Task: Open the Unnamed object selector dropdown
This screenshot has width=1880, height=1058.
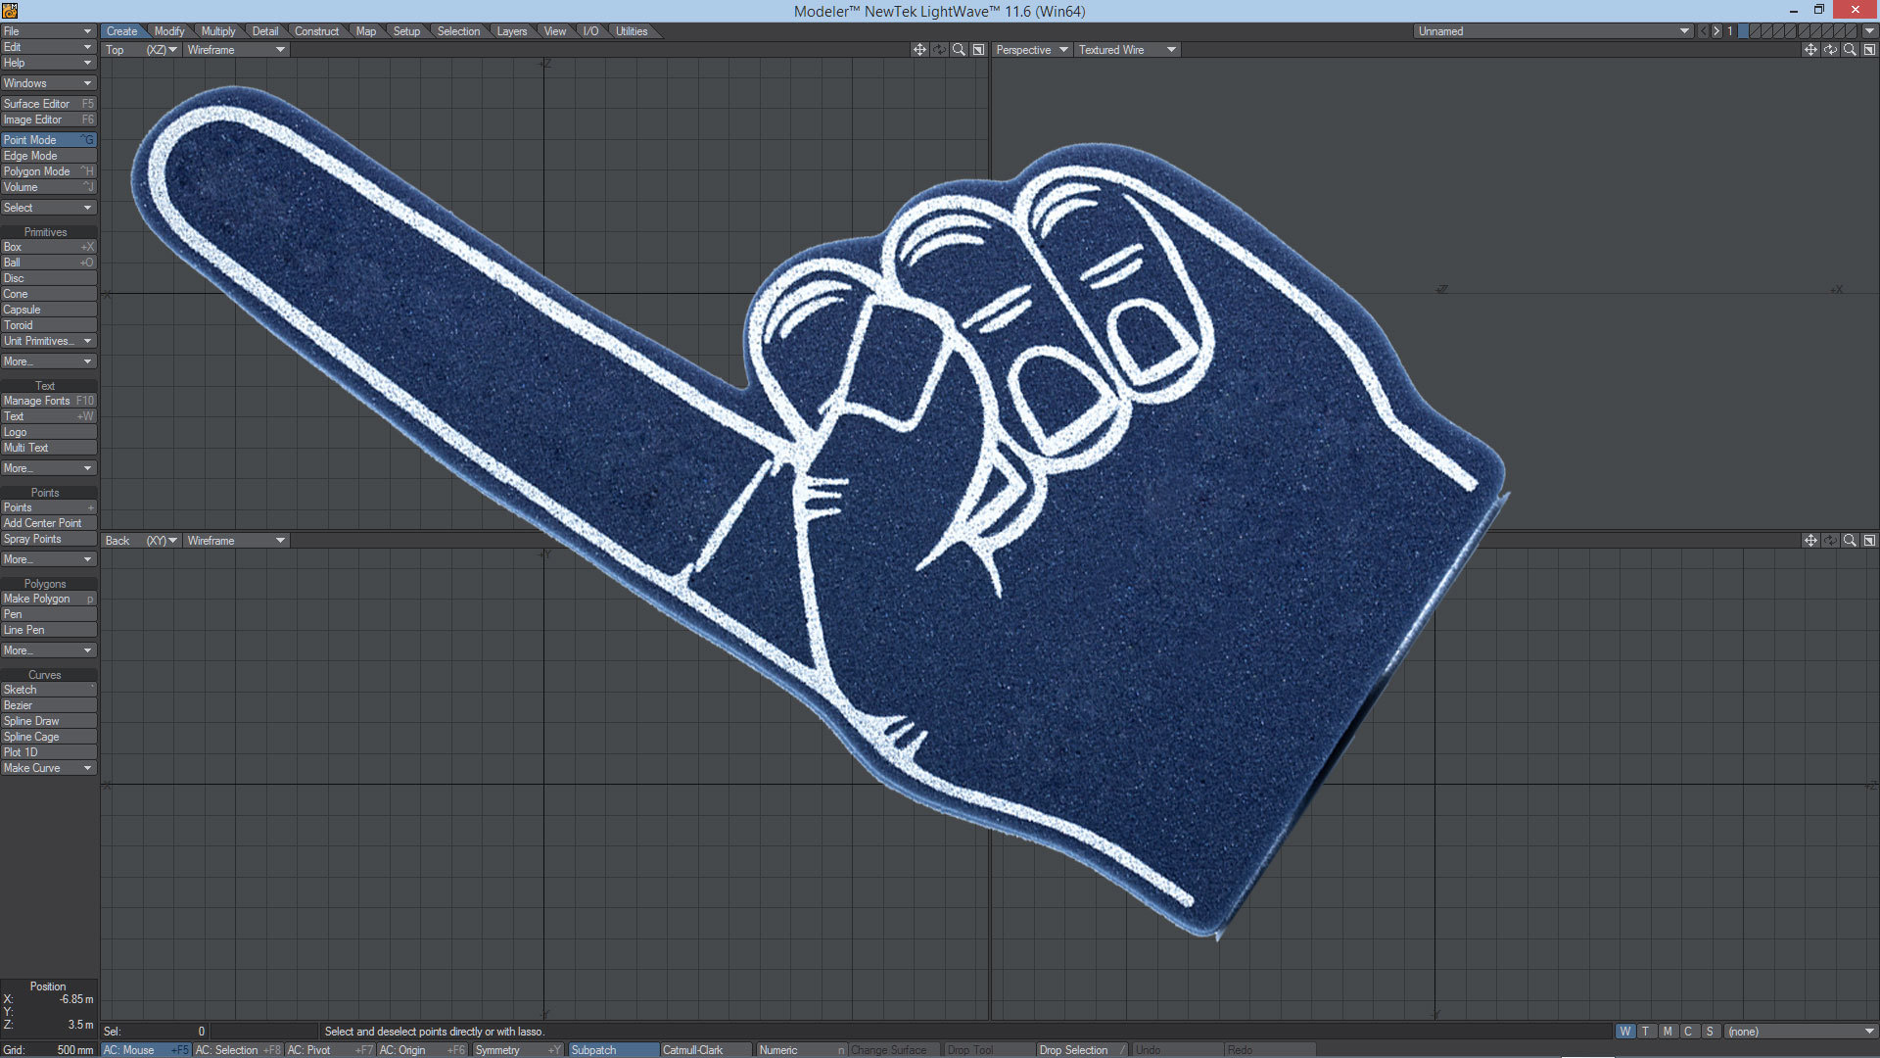Action: click(x=1554, y=31)
